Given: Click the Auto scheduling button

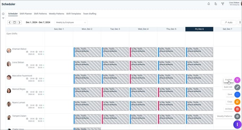Looking at the screenshot, I should [229, 22].
